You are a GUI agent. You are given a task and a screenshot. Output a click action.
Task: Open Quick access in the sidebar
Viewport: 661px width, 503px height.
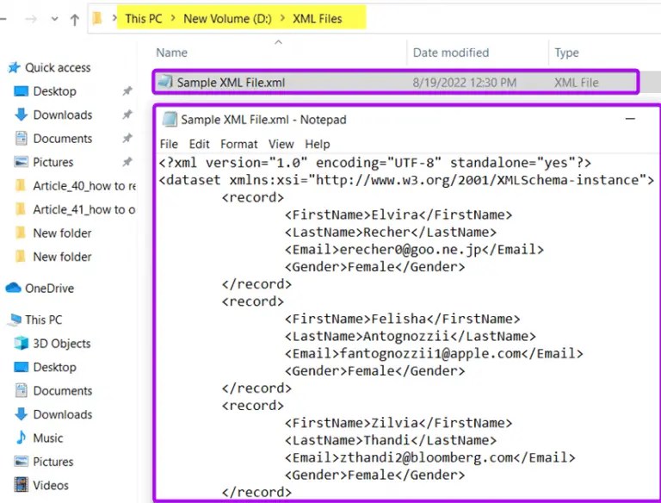pyautogui.click(x=58, y=67)
